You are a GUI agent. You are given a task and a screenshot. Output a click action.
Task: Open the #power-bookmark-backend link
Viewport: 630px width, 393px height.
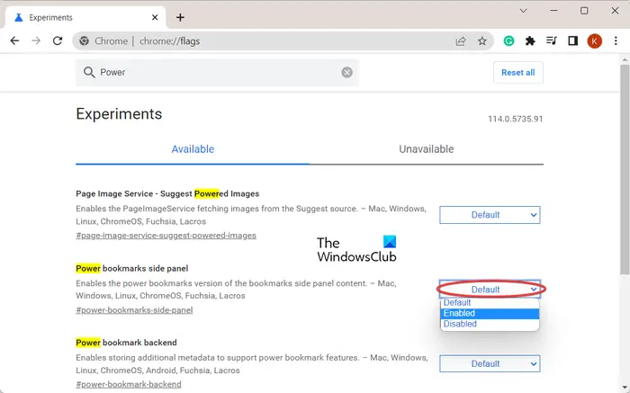(129, 384)
